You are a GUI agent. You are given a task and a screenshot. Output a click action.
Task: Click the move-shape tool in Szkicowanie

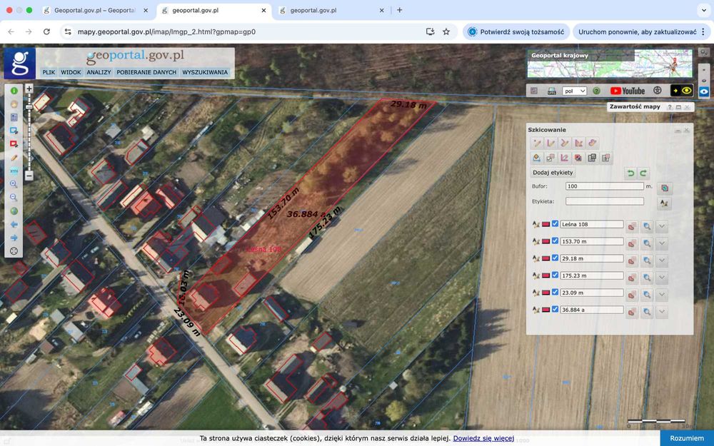[x=550, y=158]
